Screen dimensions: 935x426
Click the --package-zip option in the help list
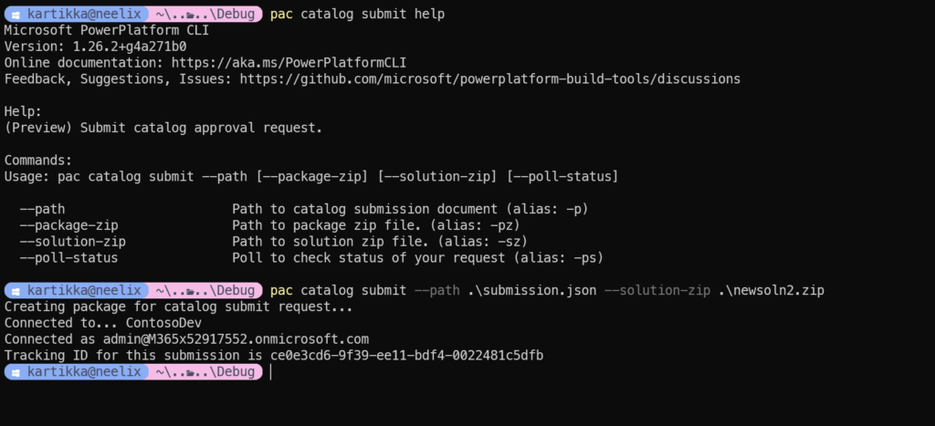[x=68, y=225]
